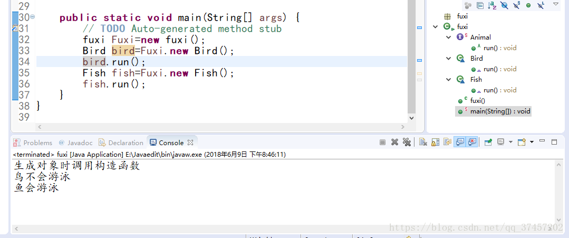Screen dimensions: 569x238
Task: Toggle Hide Non-Public Members green dot
Action: [528, 5]
